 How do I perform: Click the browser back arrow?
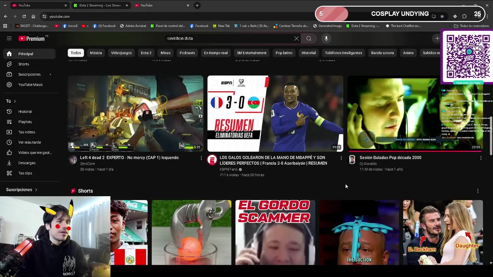(x=5, y=17)
